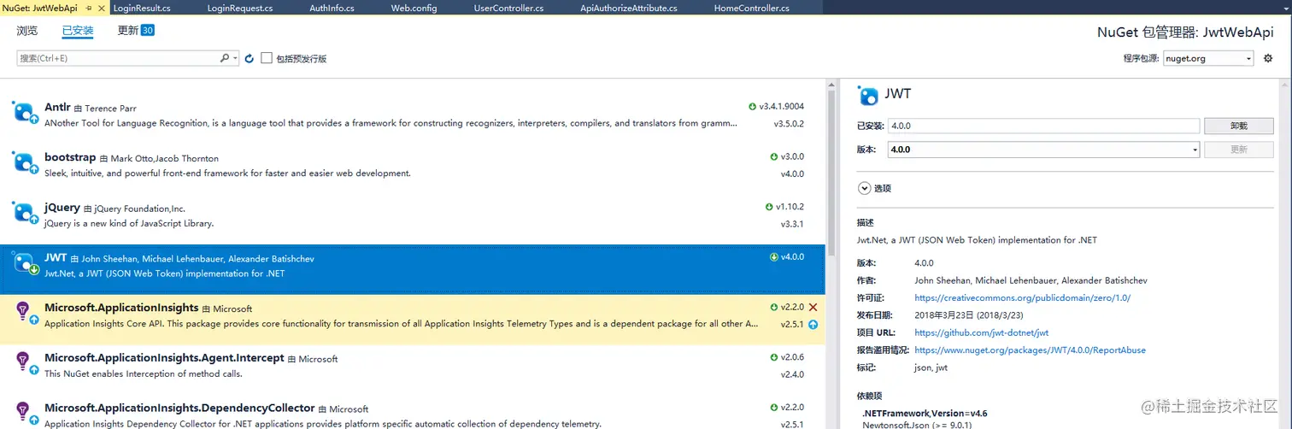This screenshot has width=1292, height=429.
Task: Select the Antlr package row
Action: pos(413,115)
